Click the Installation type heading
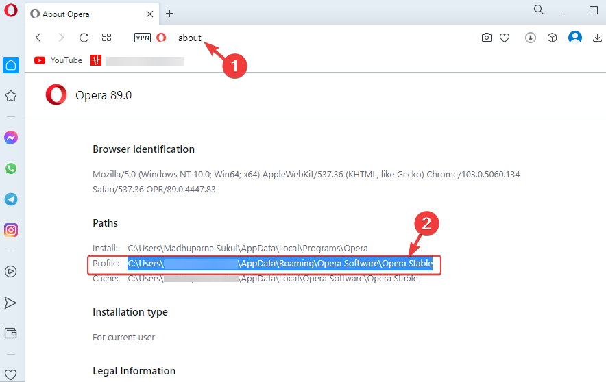 130,312
